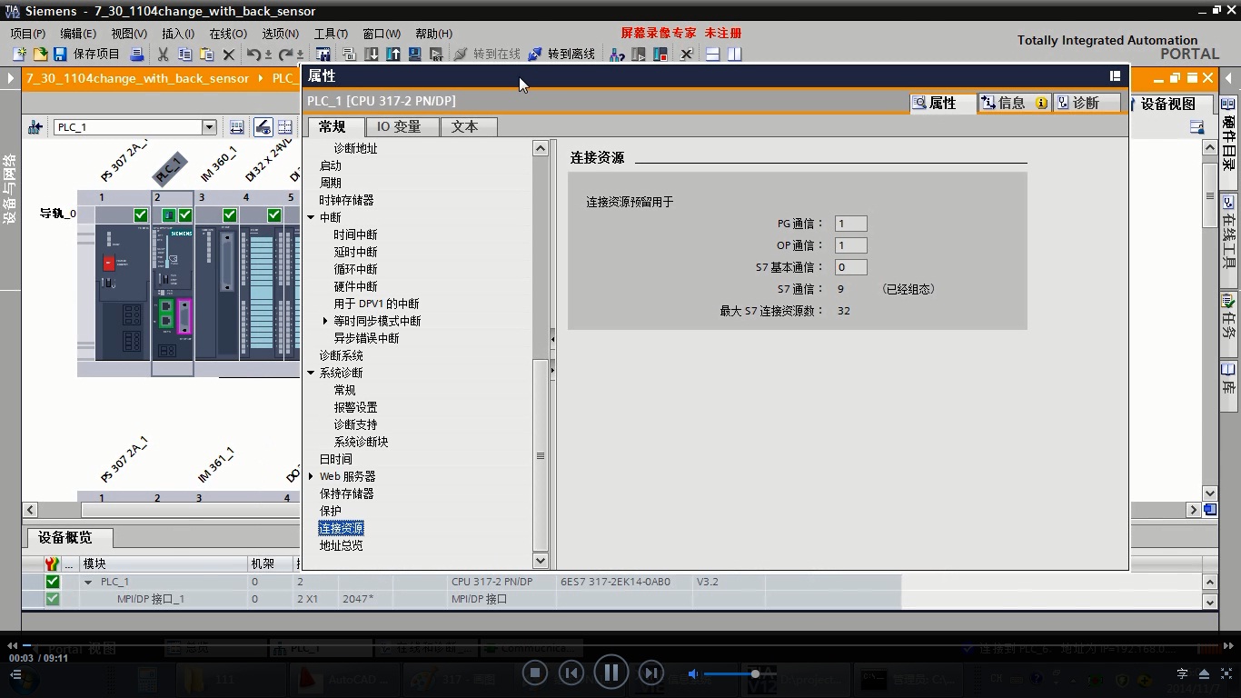Screen dimensions: 1241x698
Task: Open the 项目(P) menu
Action: pyautogui.click(x=27, y=34)
